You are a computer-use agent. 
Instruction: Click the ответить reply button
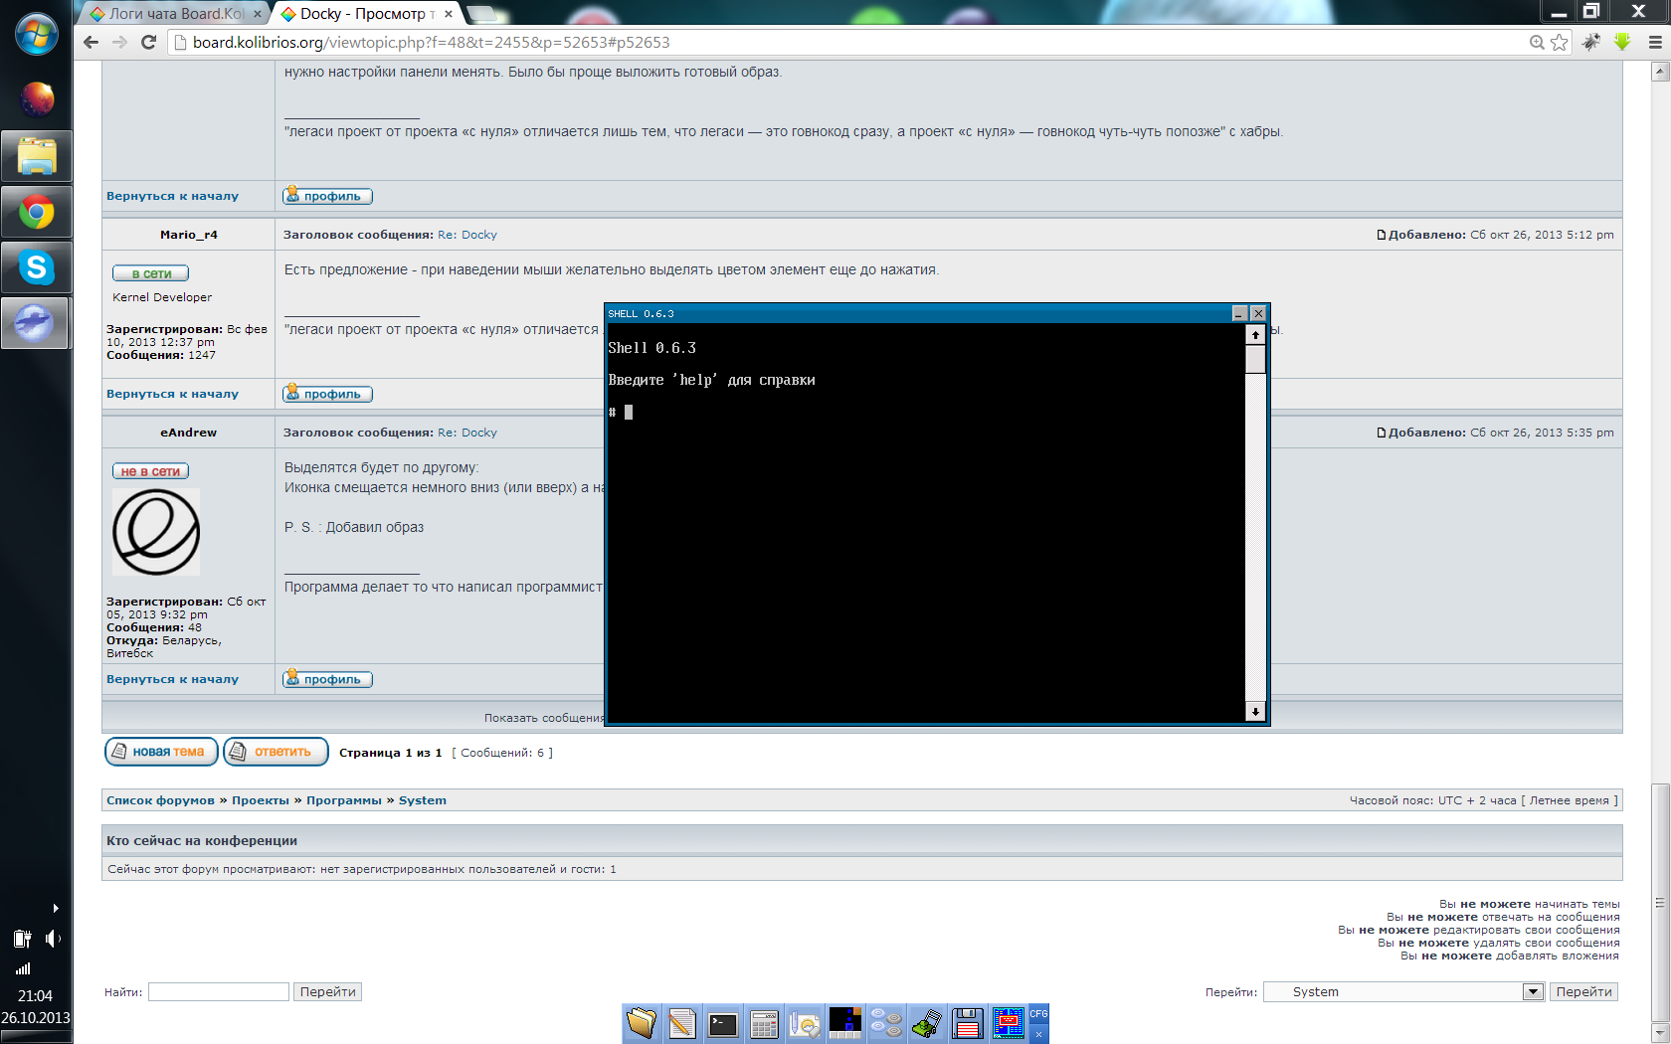(x=276, y=752)
